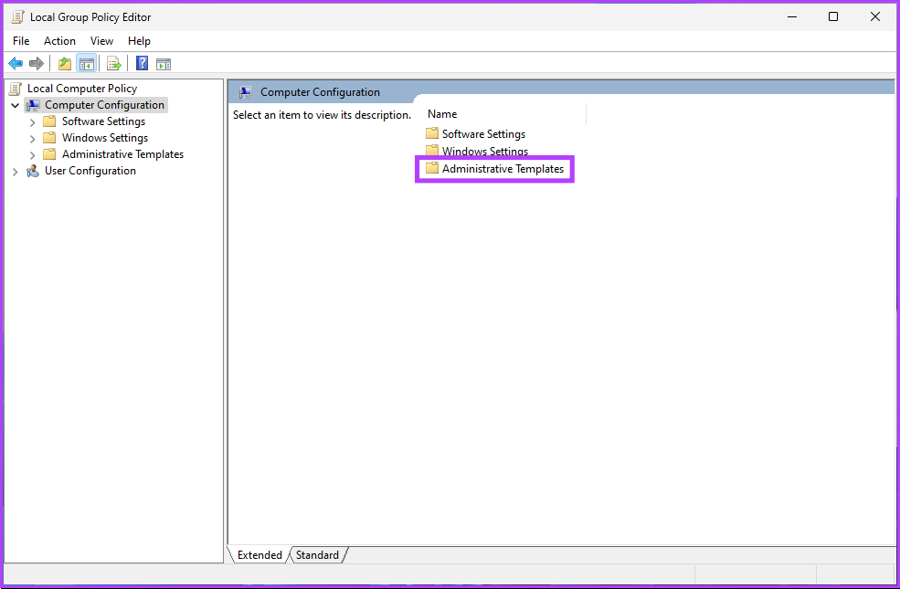The image size is (900, 589).
Task: Click Software Settings folder icon in tree
Action: [x=50, y=121]
